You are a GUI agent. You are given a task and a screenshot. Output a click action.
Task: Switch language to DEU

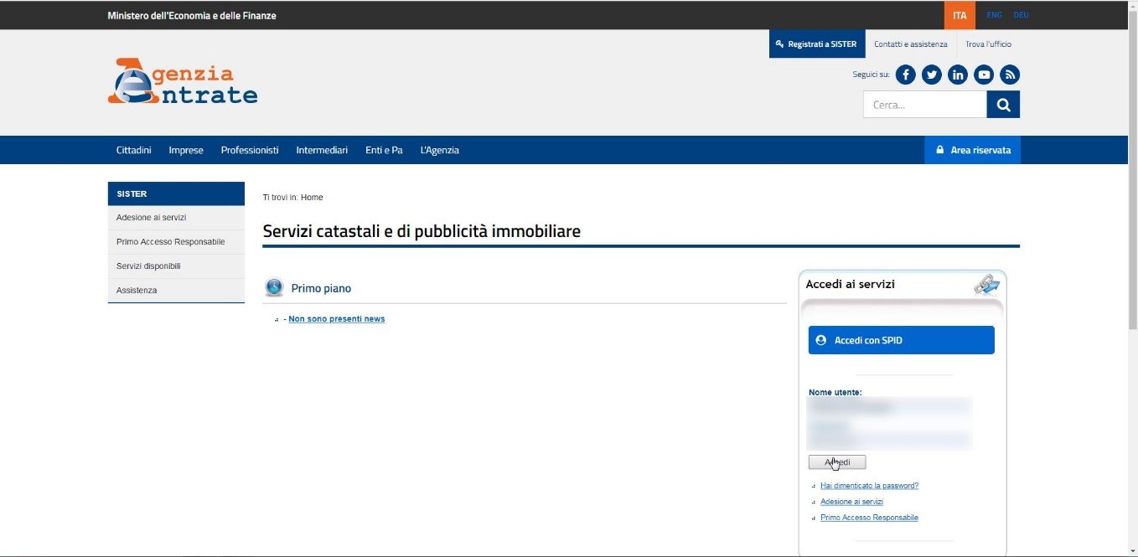coord(1021,15)
